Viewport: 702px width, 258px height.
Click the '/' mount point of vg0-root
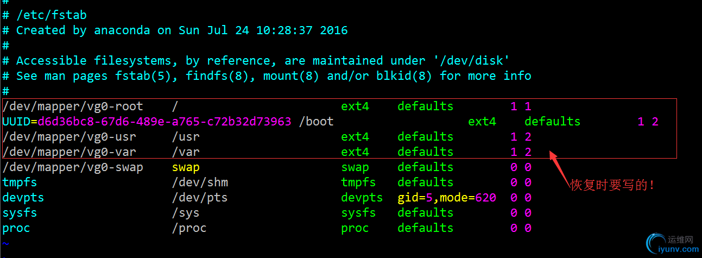click(175, 106)
